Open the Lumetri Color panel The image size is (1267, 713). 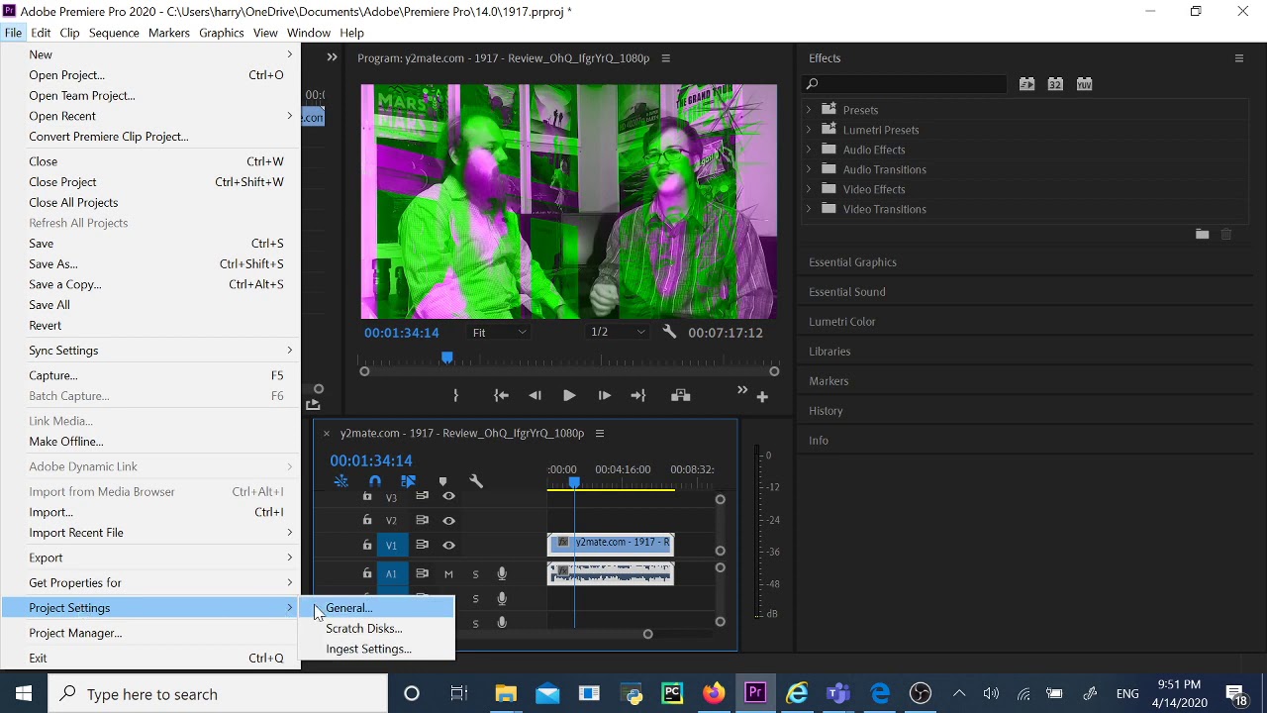coord(841,322)
